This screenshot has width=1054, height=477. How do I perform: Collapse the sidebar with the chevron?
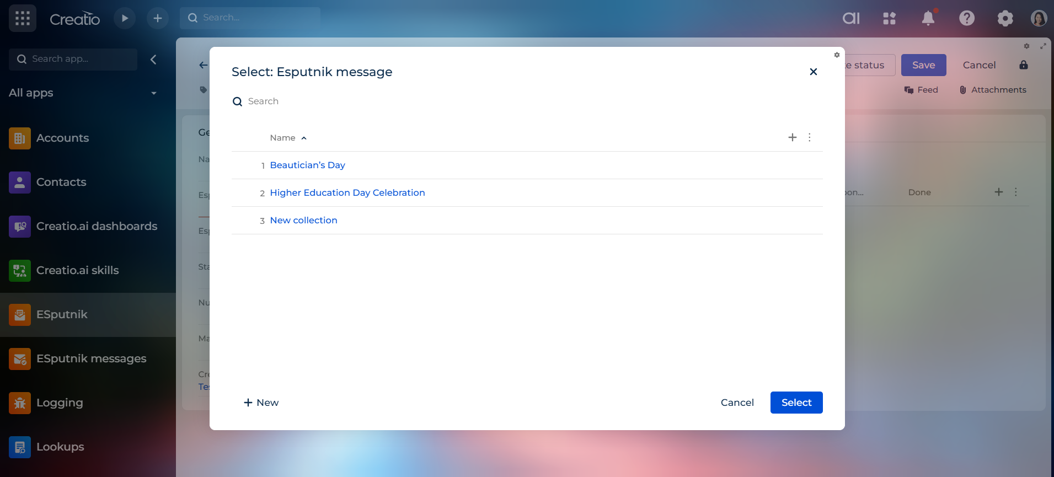click(x=153, y=60)
